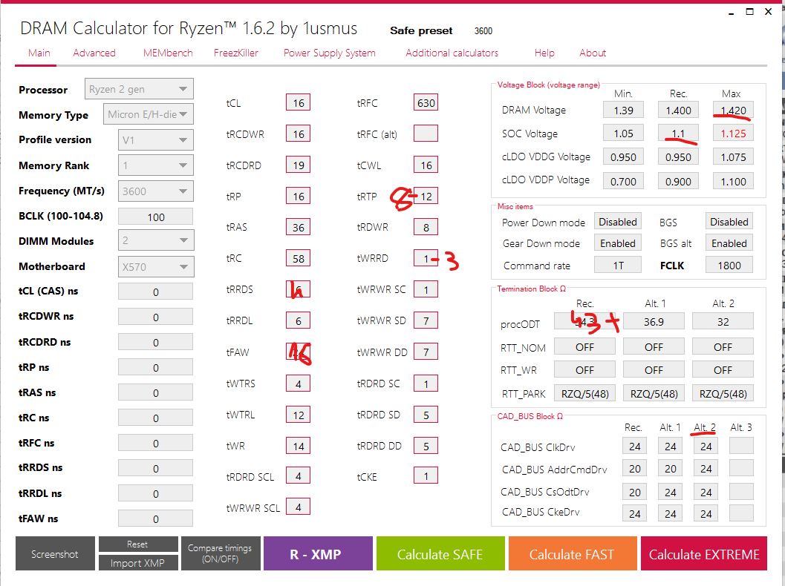Maximize the DRAM Calculator window
The image size is (785, 586).
(x=749, y=12)
